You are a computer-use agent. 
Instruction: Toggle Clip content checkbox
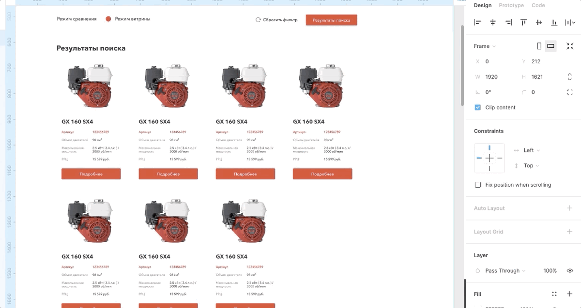point(478,108)
